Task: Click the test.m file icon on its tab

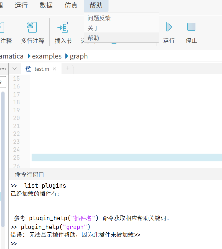Action: coord(29,69)
